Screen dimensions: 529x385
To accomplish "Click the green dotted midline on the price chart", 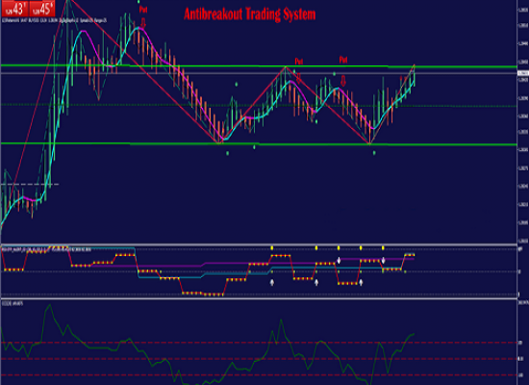I will (259, 106).
